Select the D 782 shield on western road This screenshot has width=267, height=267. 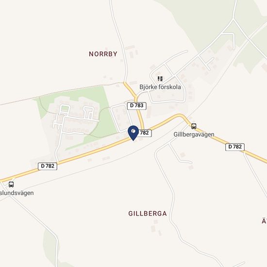point(48,166)
